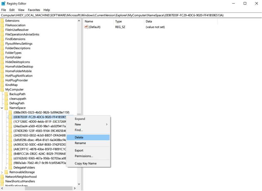This screenshot has height=191, width=262.
Task: Open the Edit menu
Action: pos(12,10)
